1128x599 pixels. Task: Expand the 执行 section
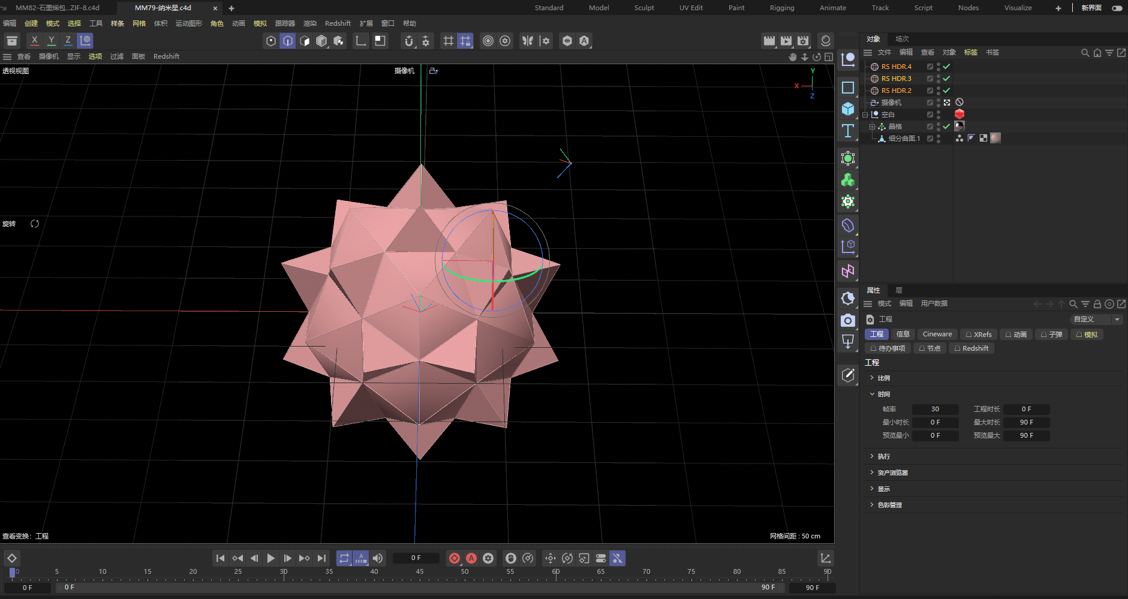click(872, 456)
